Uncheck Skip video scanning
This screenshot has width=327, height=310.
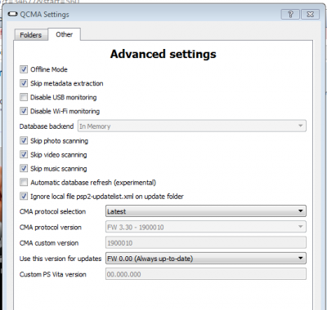(x=24, y=154)
